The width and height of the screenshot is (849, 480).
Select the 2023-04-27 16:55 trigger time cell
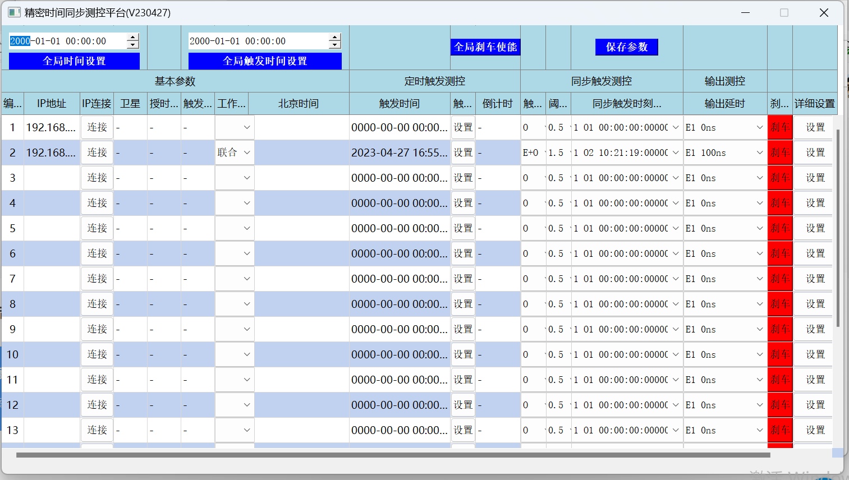point(400,153)
